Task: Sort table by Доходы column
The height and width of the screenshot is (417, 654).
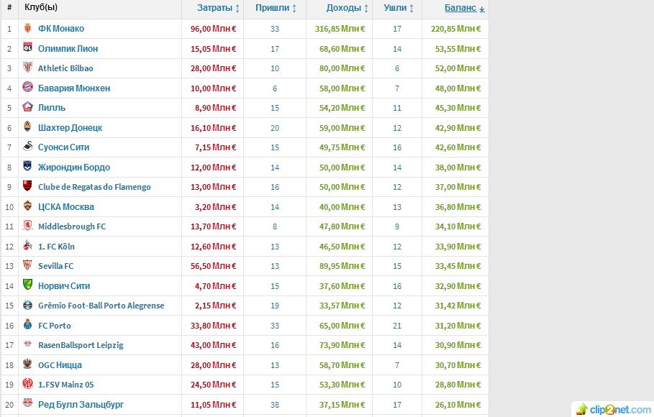Action: tap(347, 8)
